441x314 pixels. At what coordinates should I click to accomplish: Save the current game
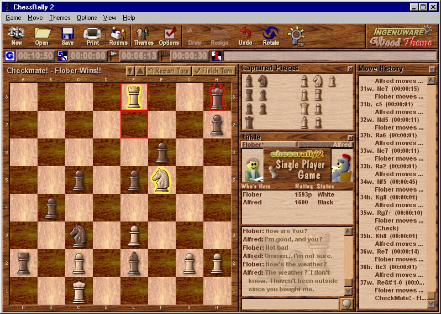pyautogui.click(x=67, y=36)
